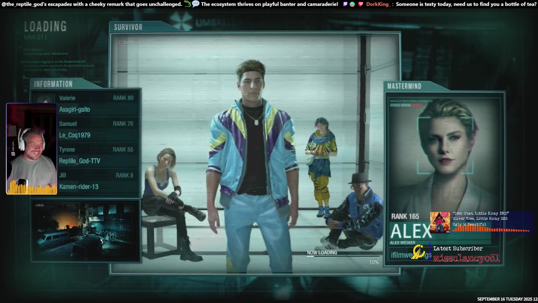Click the RANK 8 label
Image resolution: width=538 pixels, height=303 pixels.
pyautogui.click(x=124, y=175)
